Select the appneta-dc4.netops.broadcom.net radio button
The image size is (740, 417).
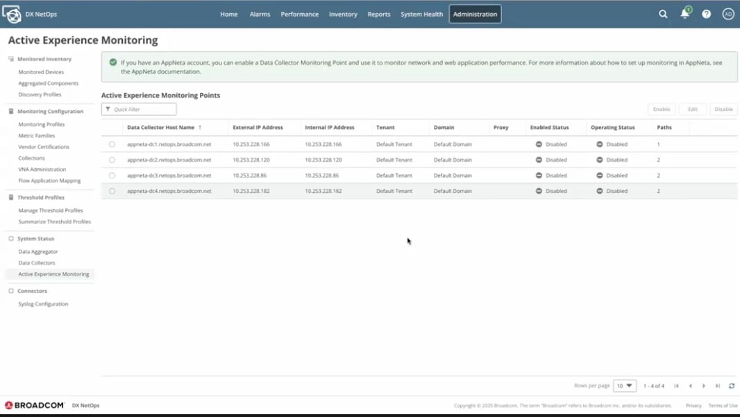(x=112, y=191)
